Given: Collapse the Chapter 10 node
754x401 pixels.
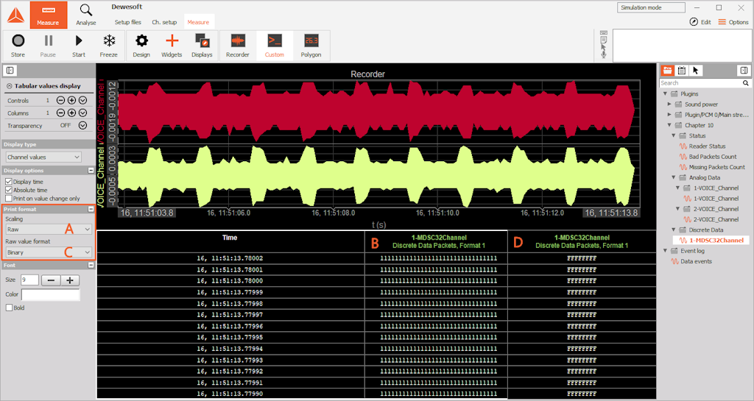Looking at the screenshot, I should click(669, 125).
